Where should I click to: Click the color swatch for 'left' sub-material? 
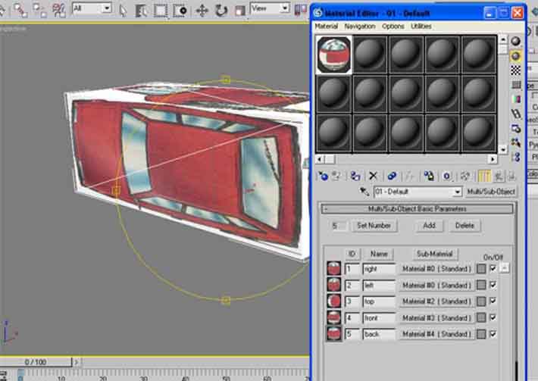pyautogui.click(x=481, y=286)
